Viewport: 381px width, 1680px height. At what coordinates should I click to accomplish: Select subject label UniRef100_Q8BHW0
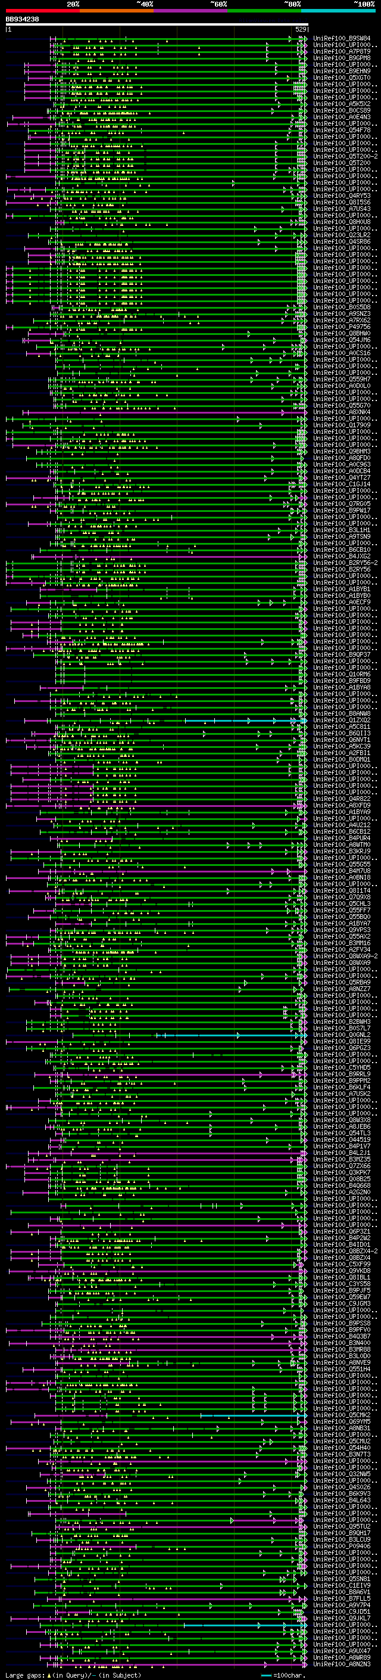[342, 333]
